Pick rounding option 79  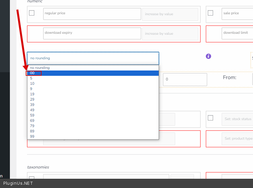[32, 126]
